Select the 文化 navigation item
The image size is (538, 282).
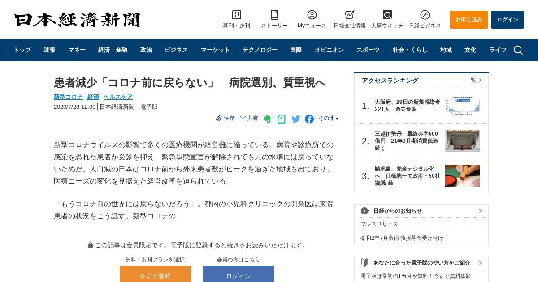tap(470, 50)
